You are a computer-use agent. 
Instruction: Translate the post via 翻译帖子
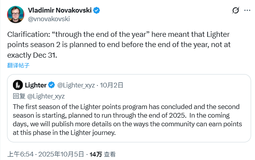18,65
